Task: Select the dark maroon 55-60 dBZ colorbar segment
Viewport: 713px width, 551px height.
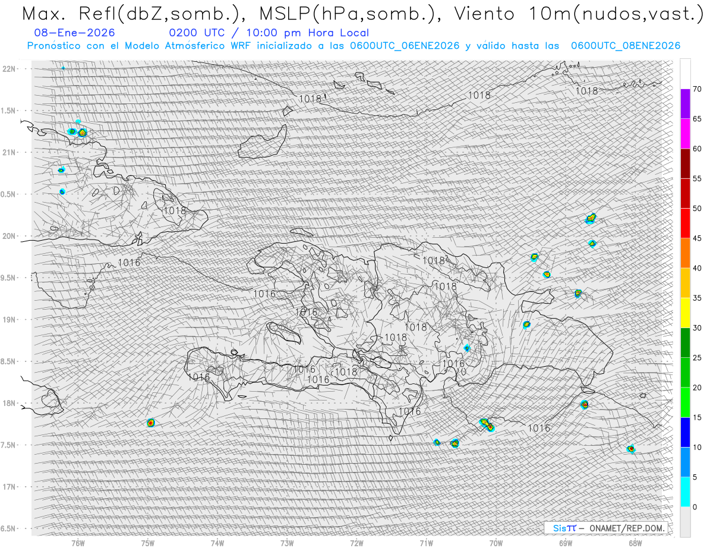Action: pyautogui.click(x=685, y=163)
